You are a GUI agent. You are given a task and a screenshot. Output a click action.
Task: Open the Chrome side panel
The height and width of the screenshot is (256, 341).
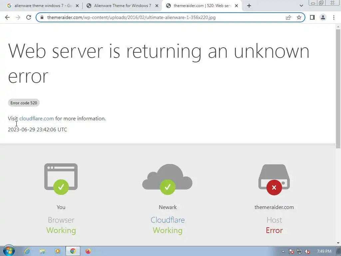[x=312, y=17]
